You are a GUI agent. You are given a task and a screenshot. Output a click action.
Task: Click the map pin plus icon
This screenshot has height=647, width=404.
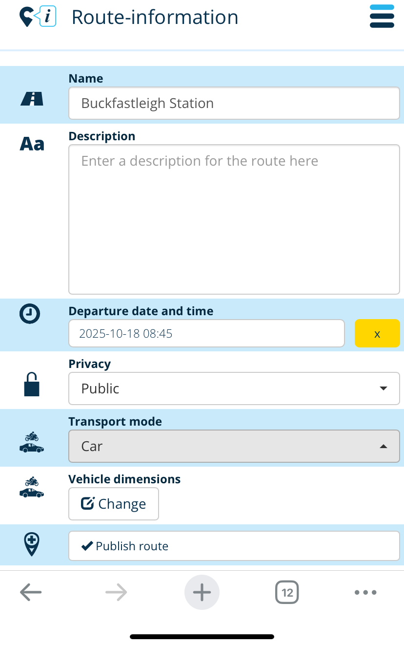point(32,544)
